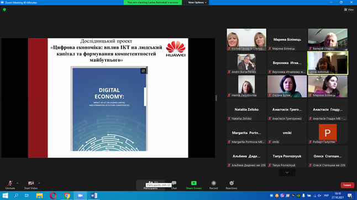
Task: Open Google Chrome from the taskbar
Action: pos(67,196)
